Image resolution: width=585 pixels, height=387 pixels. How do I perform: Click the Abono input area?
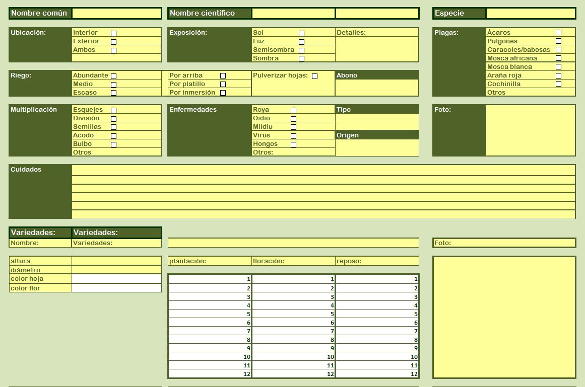377,88
